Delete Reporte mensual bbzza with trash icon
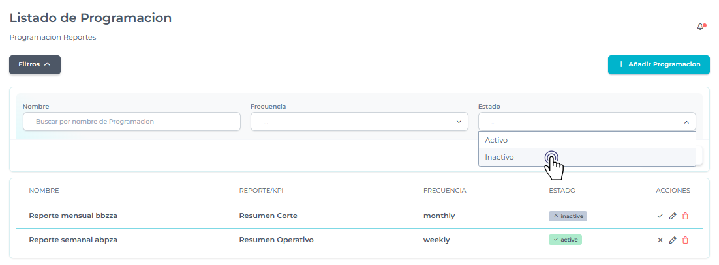The image size is (719, 265). coord(685,216)
